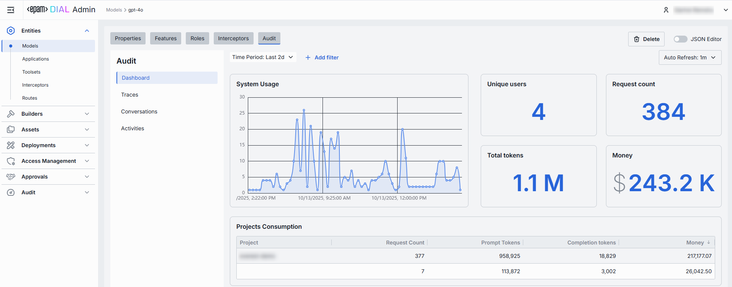This screenshot has width=732, height=287.
Task: Click the user profile icon
Action: 666,10
